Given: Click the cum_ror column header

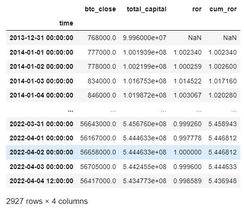Looking at the screenshot, I should click(223, 9).
